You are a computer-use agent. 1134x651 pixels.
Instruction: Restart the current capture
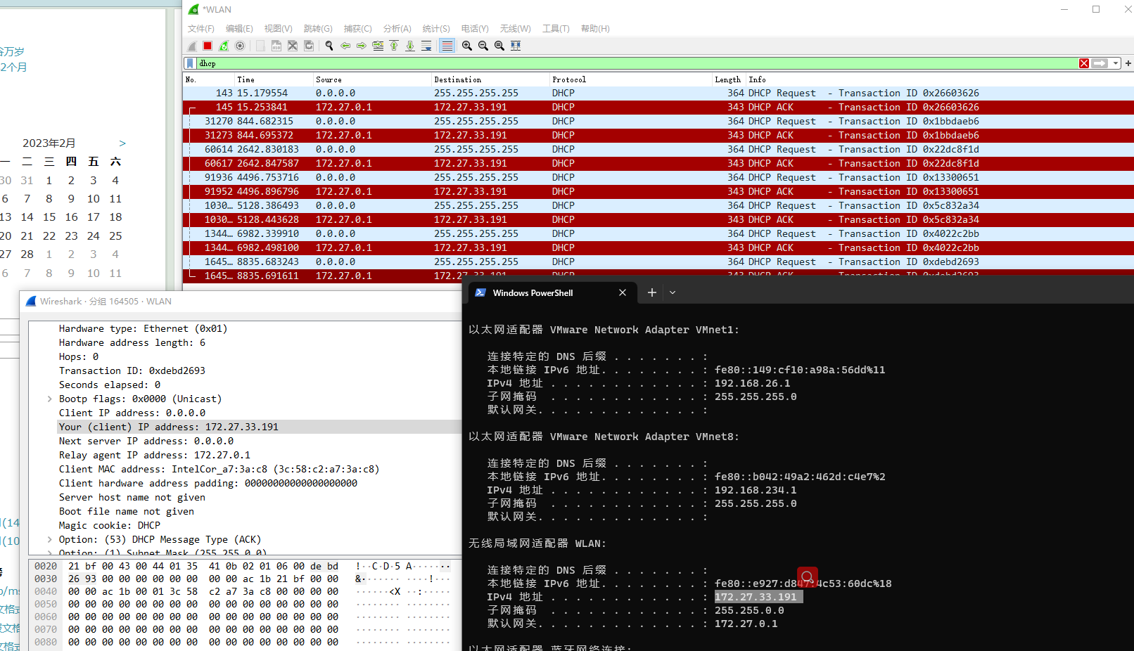tap(224, 46)
